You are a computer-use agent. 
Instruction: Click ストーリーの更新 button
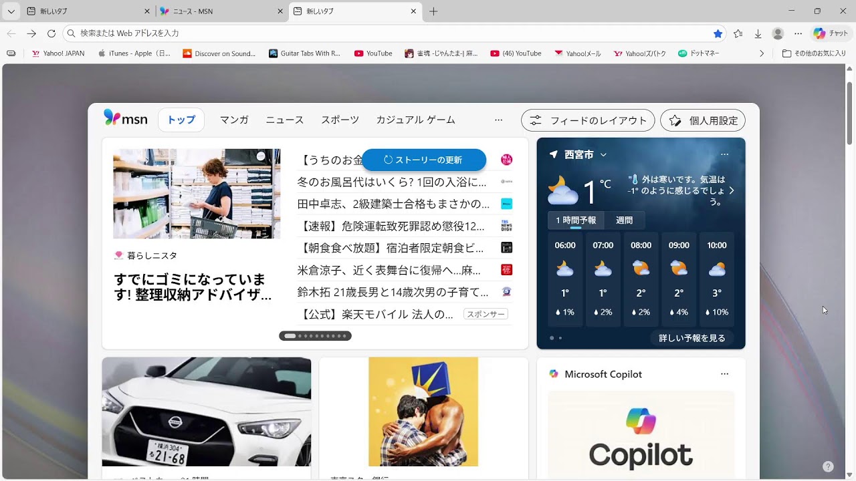click(424, 160)
